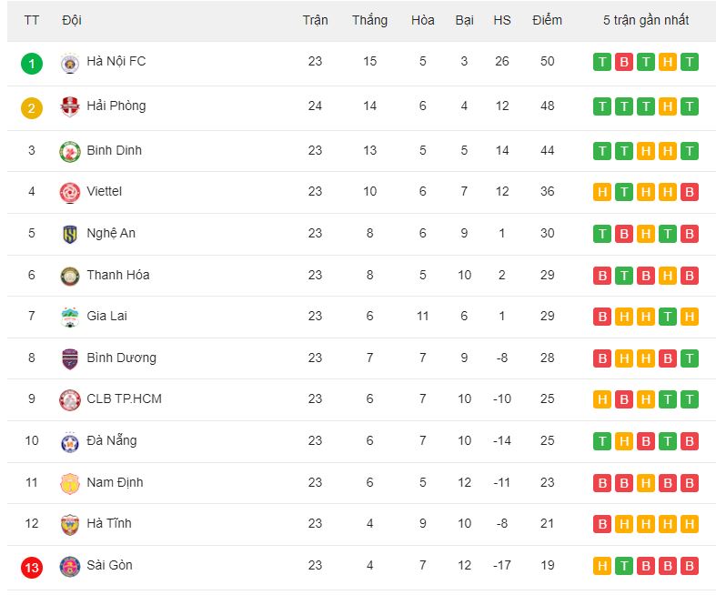Viewport: 716px width, 595px height.
Task: Click the red rank 13 badge
Action: point(32,568)
